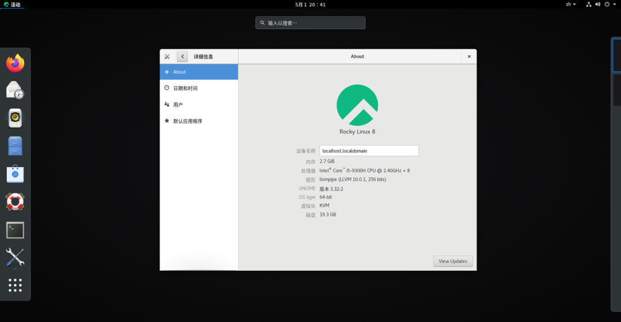This screenshot has width=621, height=322.
Task: Open 用户 panel in sidebar
Action: click(199, 105)
